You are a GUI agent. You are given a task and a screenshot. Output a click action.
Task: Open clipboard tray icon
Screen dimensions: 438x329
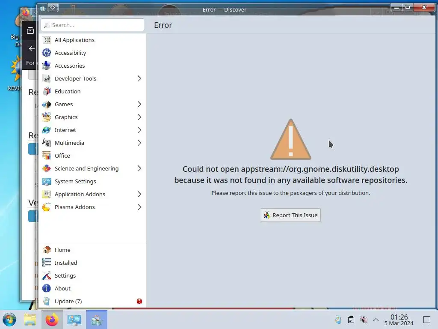(351, 320)
